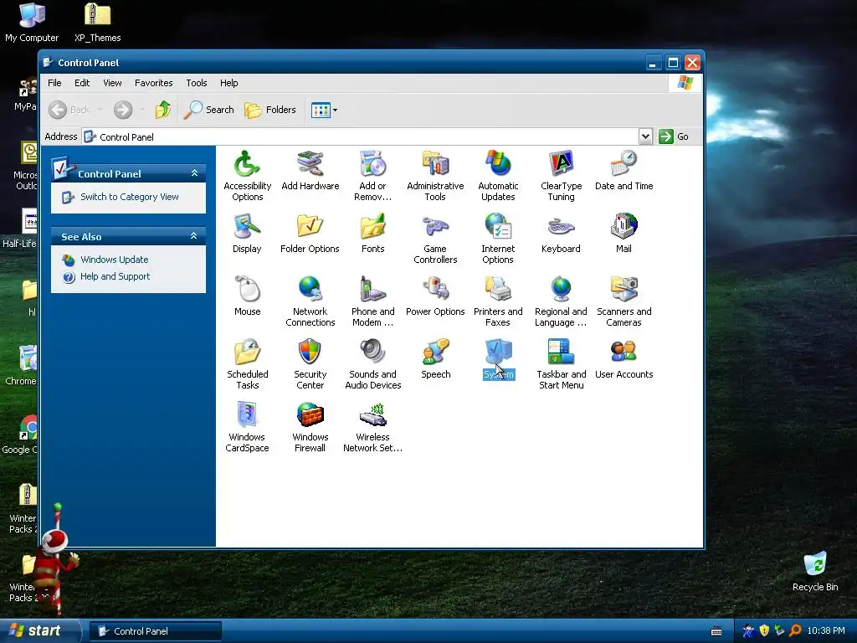
Task: Select Sounds and Audio Devices icon
Action: [372, 352]
